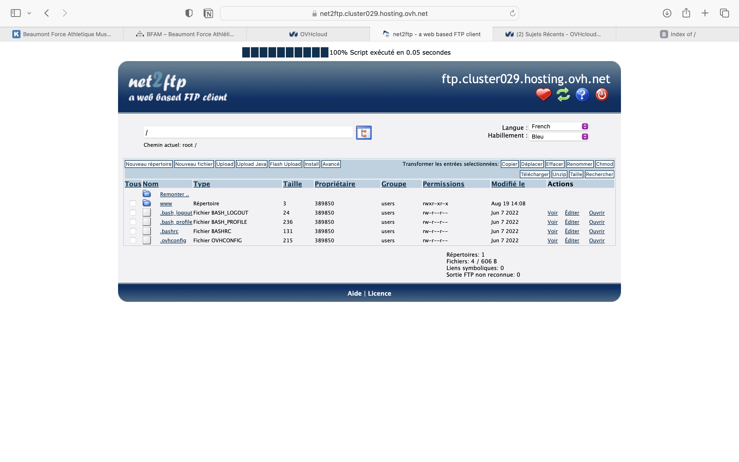Click the Nouveau répertoire button
Image resolution: width=739 pixels, height=462 pixels.
148,164
